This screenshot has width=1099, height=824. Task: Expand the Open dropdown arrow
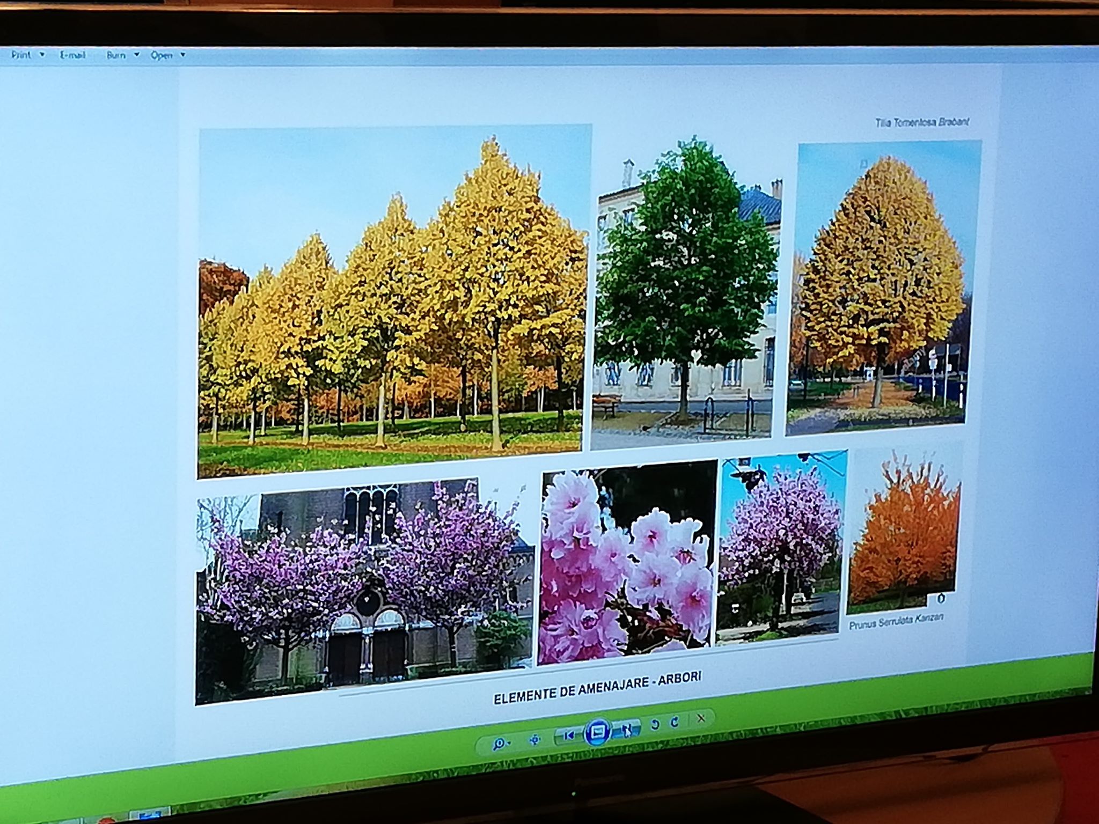182,55
